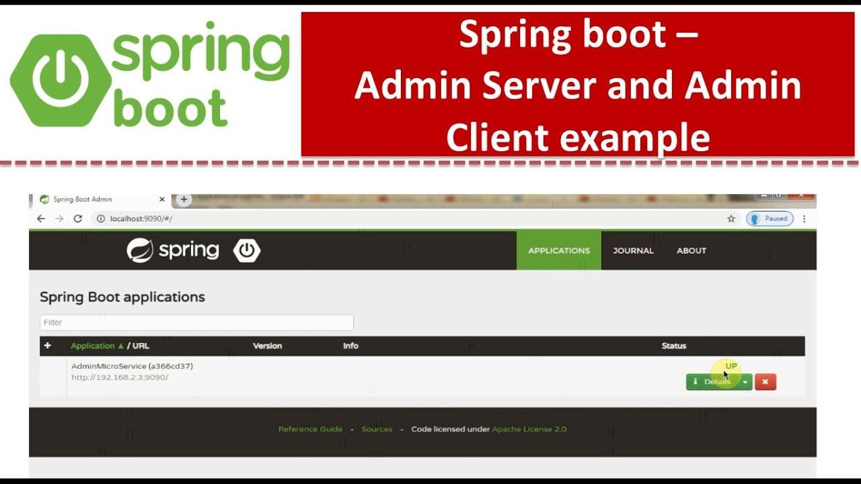Open a new browser tab
Viewport: 861px width, 484px height.
tap(184, 199)
